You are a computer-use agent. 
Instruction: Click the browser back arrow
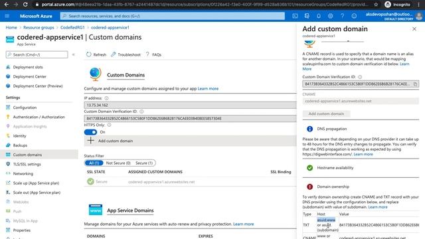click(6, 5)
